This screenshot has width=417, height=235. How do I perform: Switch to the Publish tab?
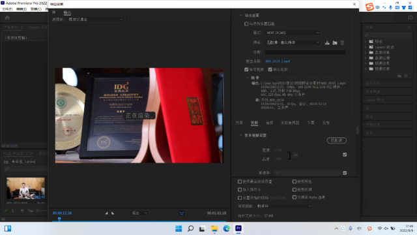coord(326,123)
